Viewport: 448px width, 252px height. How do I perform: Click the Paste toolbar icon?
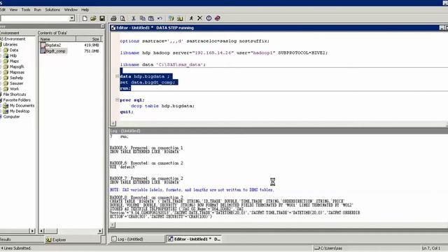point(151,18)
